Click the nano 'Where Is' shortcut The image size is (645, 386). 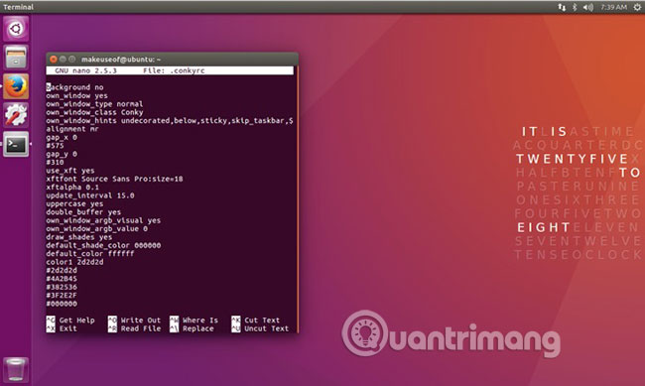(x=194, y=321)
